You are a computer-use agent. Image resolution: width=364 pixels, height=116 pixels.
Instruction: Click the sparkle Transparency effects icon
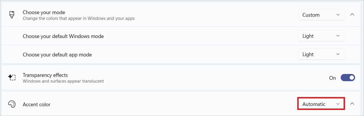[x=12, y=78]
